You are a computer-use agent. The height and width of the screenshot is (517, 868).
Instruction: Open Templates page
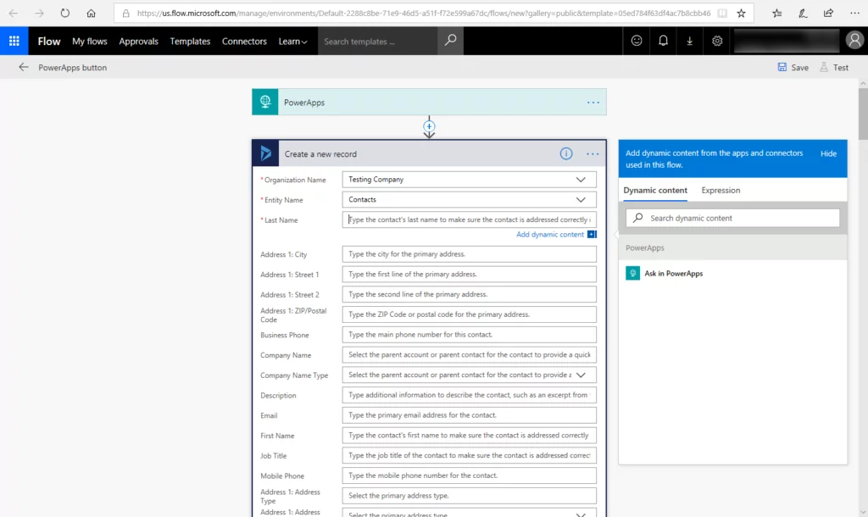(x=190, y=41)
